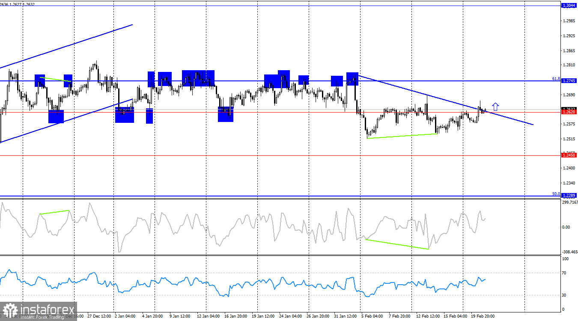Select the 1.2745 Fibonacci price label
The width and height of the screenshot is (578, 321).
coord(569,80)
